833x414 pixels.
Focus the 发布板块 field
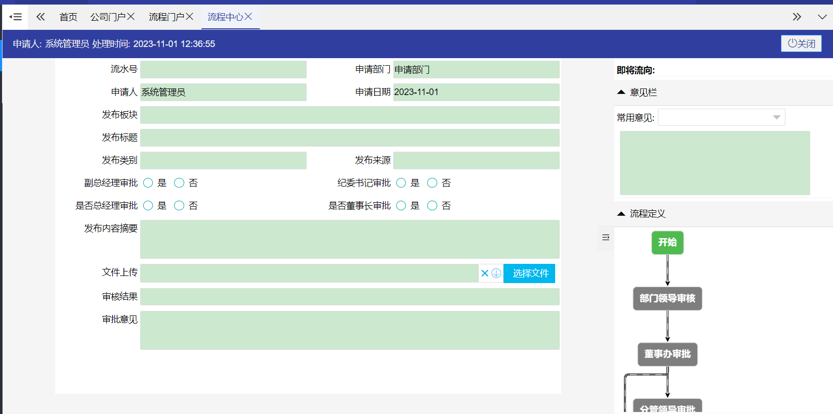coord(350,115)
